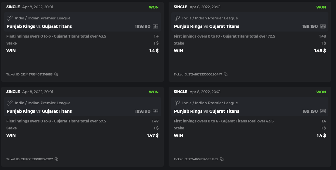
Task: Click stats chart icon in ticket 316683 card
Action: click(x=156, y=26)
